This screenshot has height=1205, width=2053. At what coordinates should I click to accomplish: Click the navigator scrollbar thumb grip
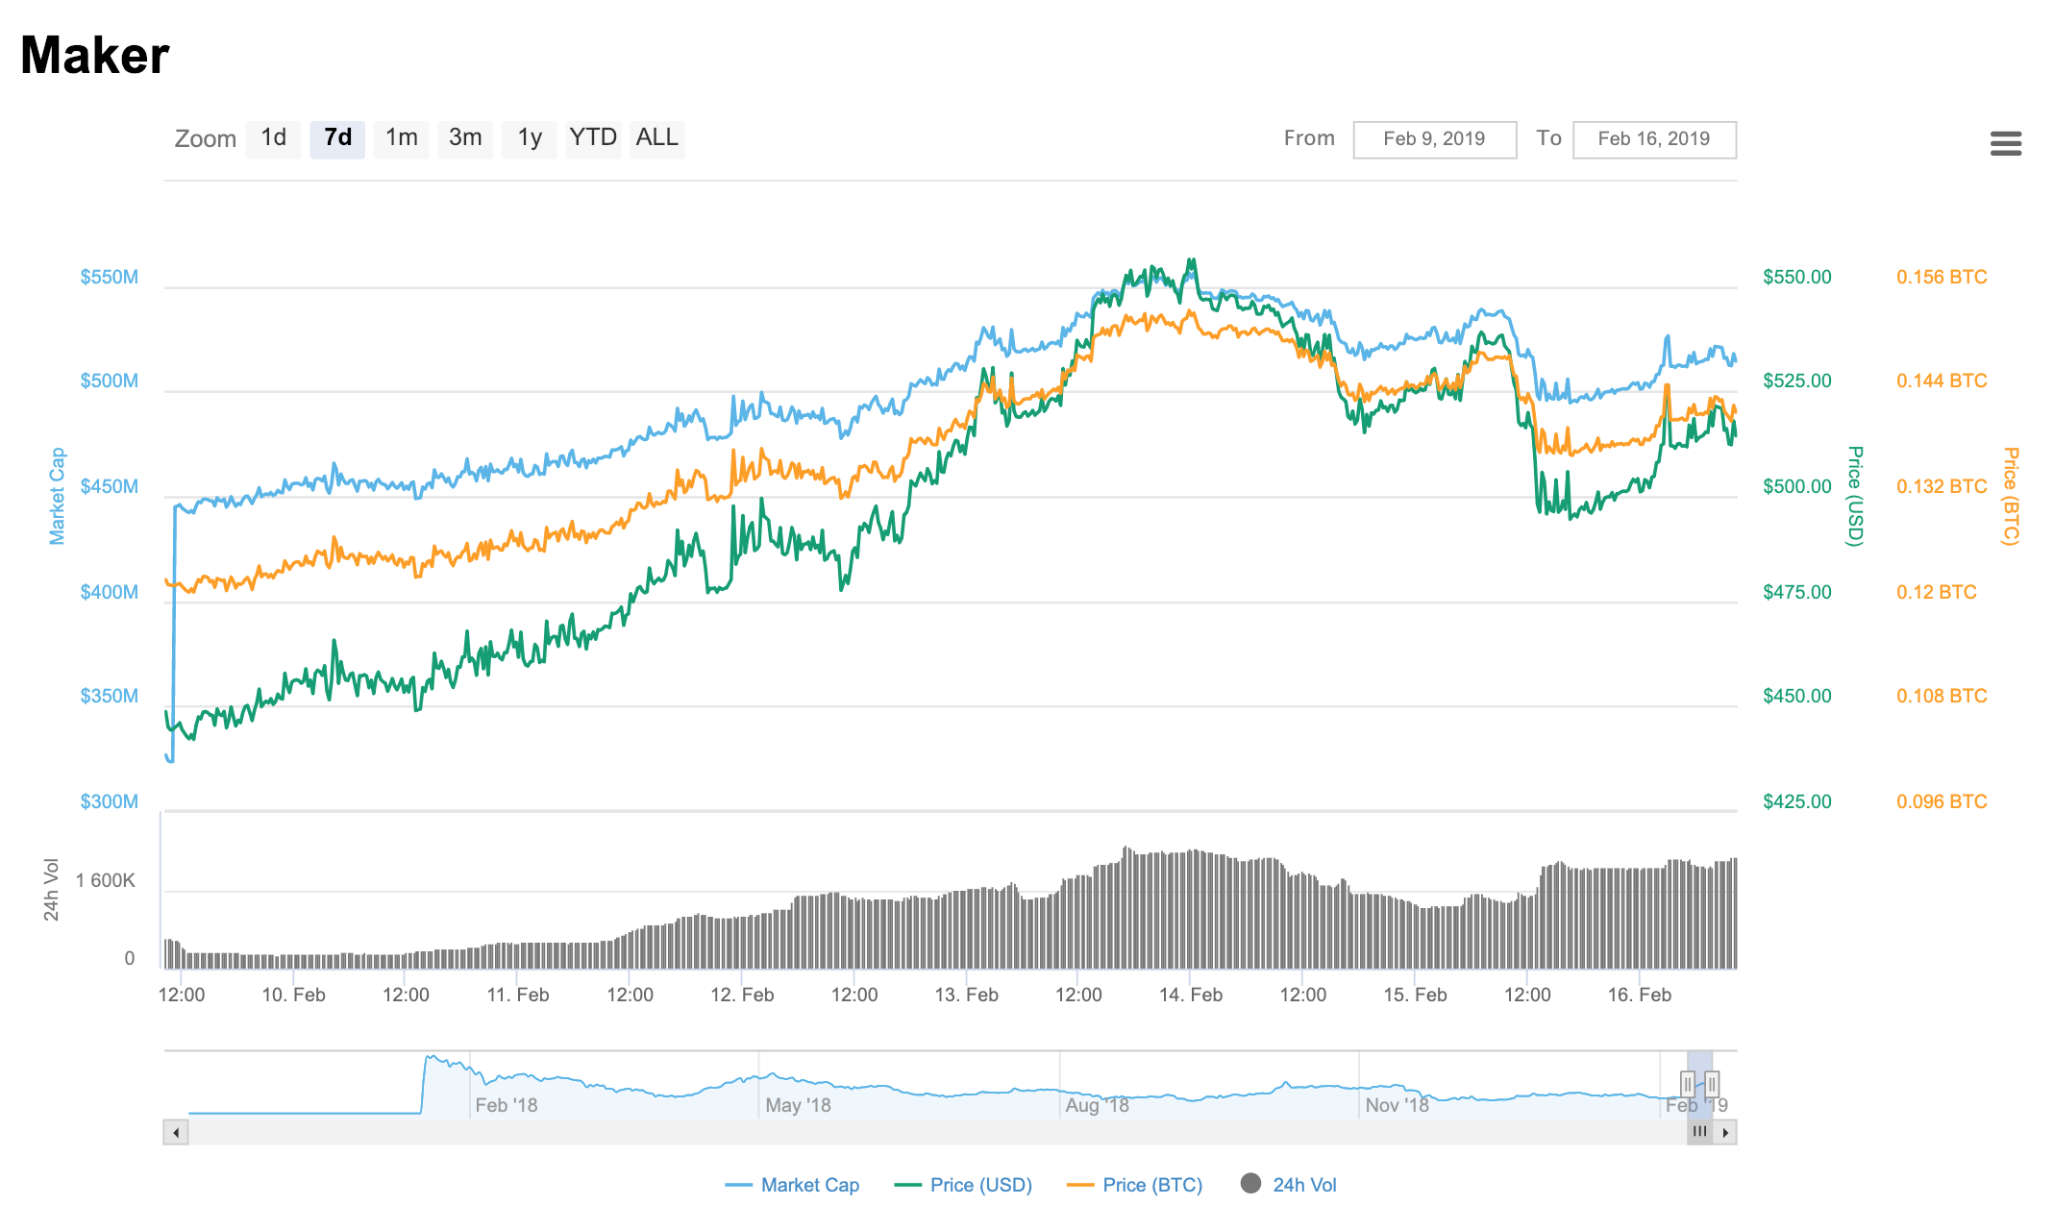pos(1700,1132)
